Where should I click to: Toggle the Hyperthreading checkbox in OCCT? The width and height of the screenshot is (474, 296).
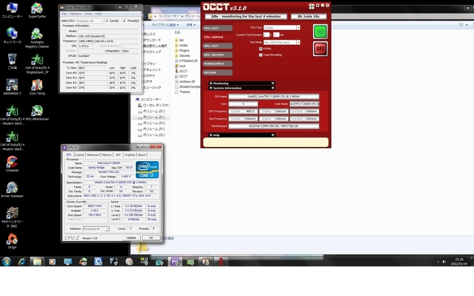coord(261,55)
